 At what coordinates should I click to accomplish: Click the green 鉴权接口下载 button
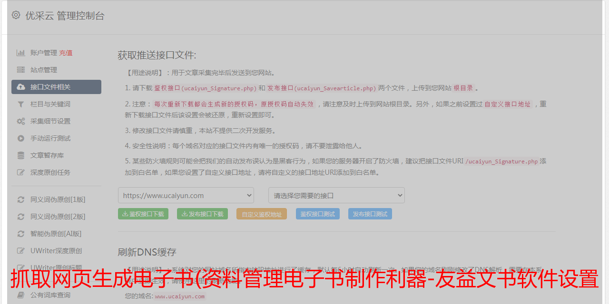[x=143, y=214]
